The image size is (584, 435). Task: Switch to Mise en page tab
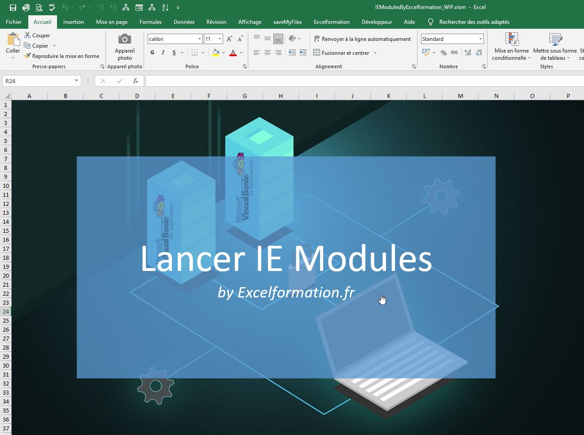(x=112, y=22)
